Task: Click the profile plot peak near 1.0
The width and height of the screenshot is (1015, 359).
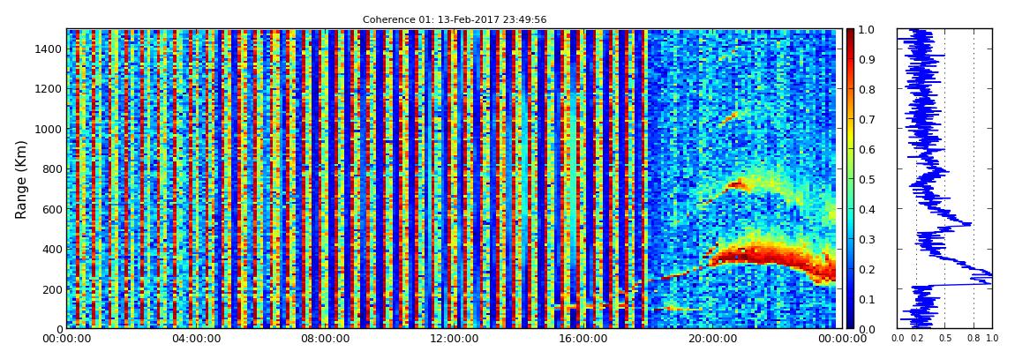Action: coord(987,274)
